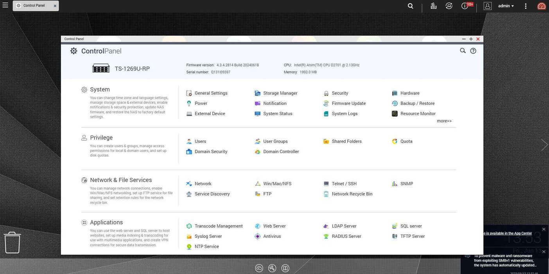
Task: Open Network Recycle Bin settings
Action: click(348, 194)
